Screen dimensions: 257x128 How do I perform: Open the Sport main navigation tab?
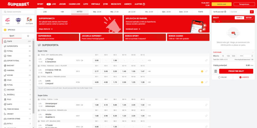click(40, 4)
